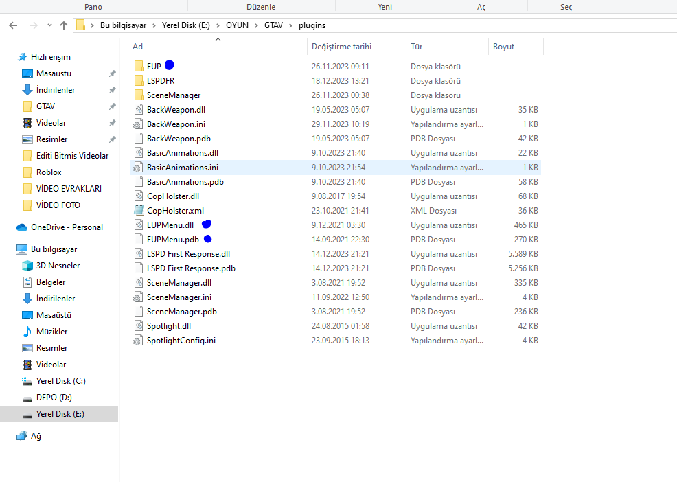Open 'Yerel Disk (C:)' drive

[x=61, y=381]
